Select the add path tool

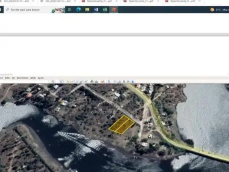coord(77,81)
